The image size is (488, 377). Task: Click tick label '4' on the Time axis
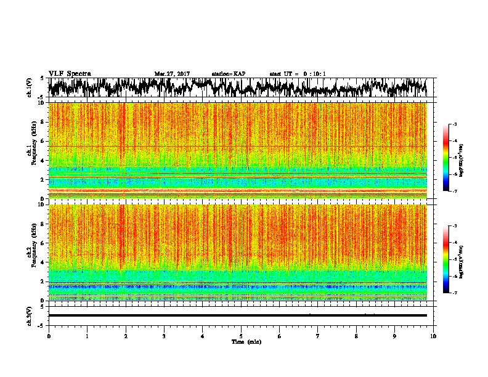[203, 336]
